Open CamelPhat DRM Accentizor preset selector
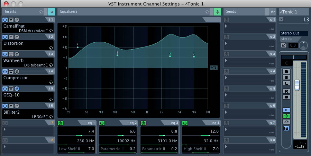 (33, 31)
